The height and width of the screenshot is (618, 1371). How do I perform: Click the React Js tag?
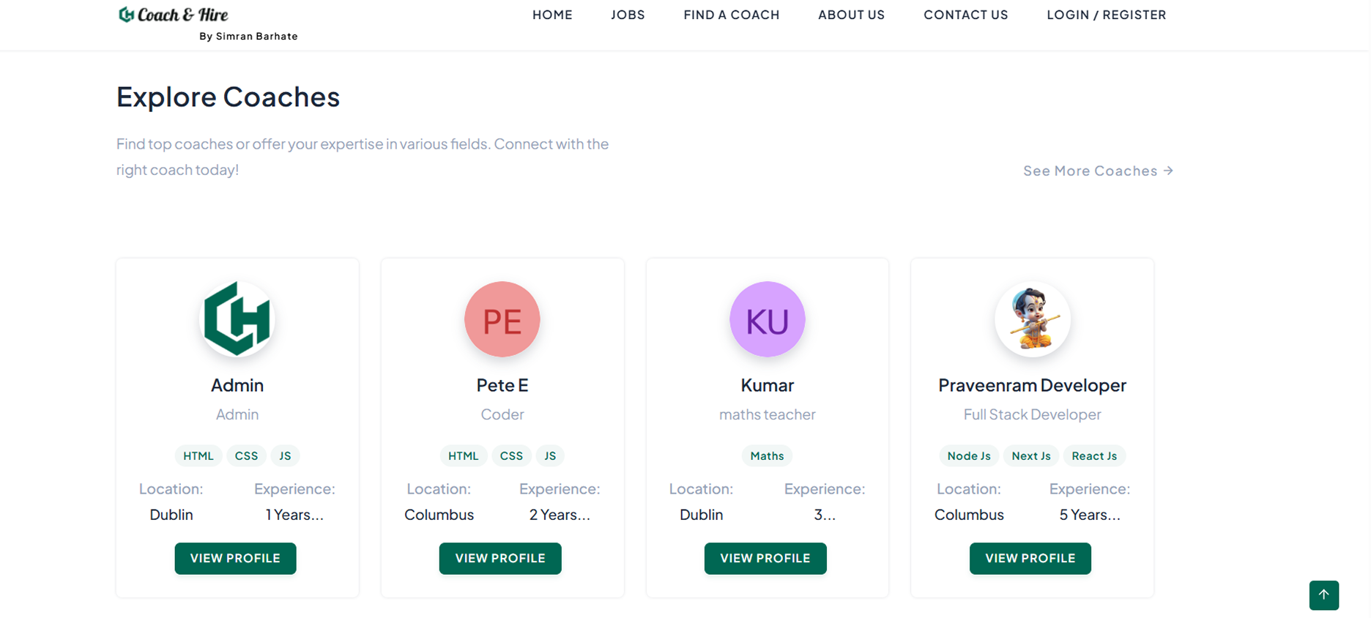tap(1093, 455)
